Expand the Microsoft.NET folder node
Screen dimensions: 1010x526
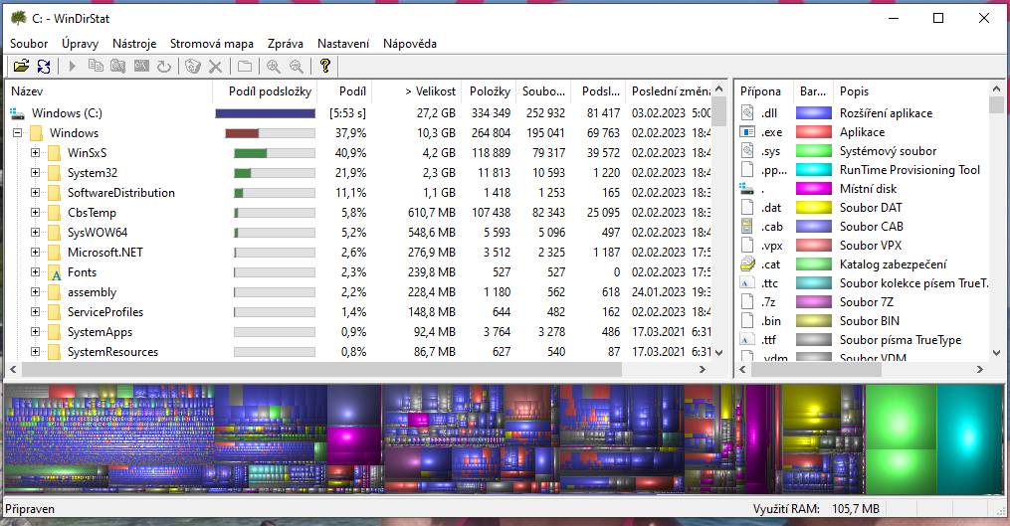click(x=36, y=253)
